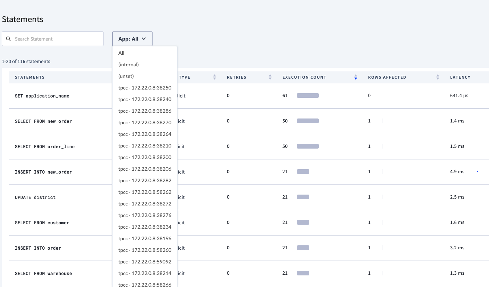Open INSERT INTO order statement
Viewport: 489px width, 287px height.
click(x=38, y=248)
